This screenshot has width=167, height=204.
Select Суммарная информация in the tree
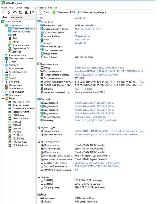pos(24,28)
